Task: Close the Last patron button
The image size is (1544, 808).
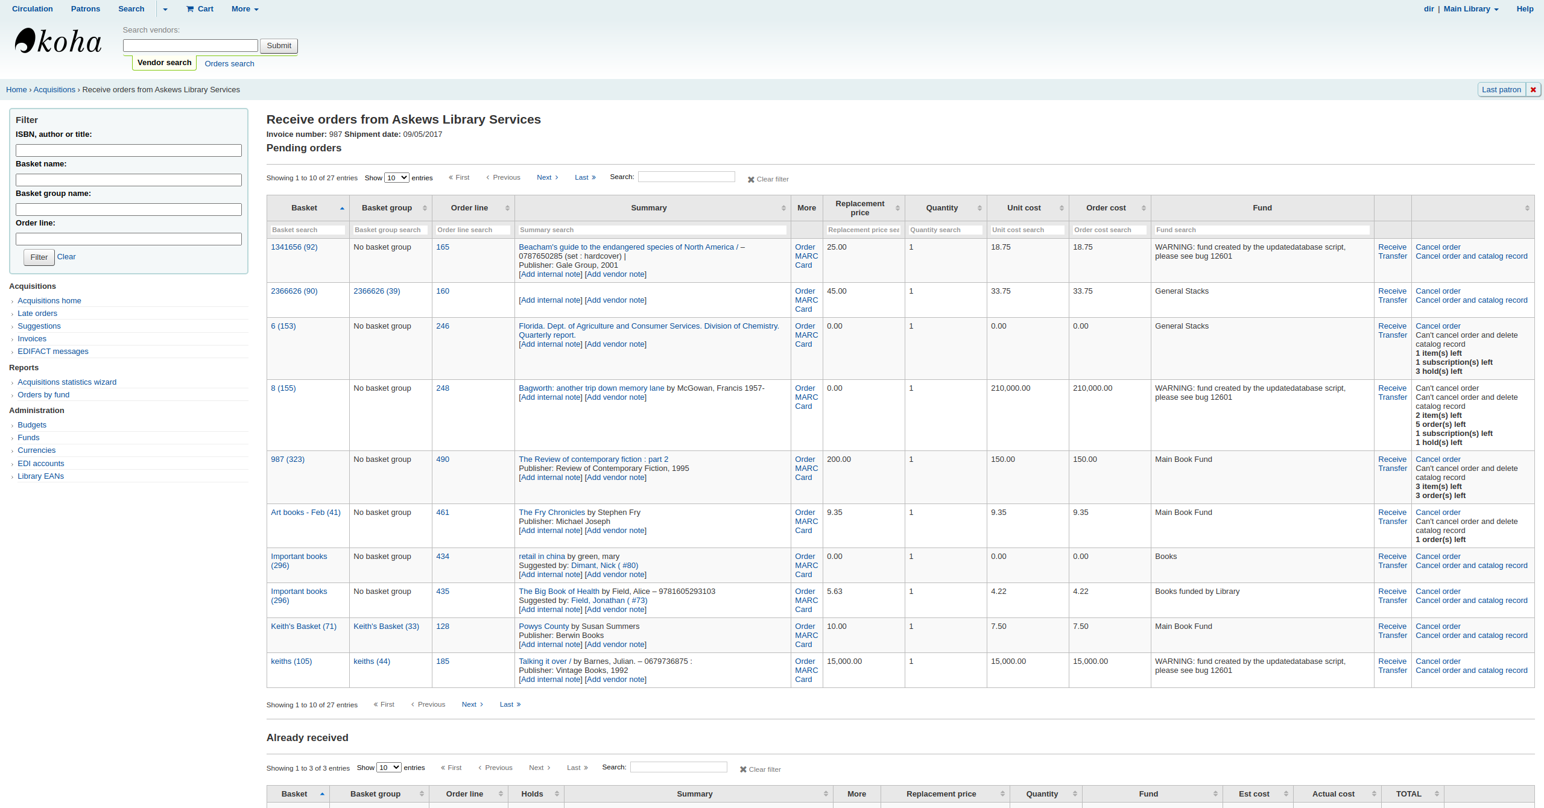Action: point(1533,90)
